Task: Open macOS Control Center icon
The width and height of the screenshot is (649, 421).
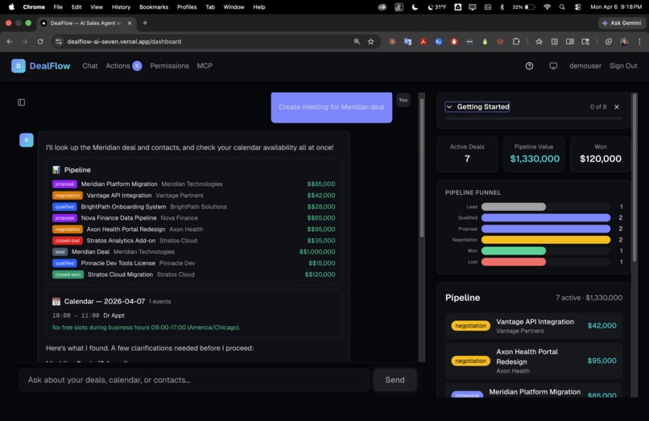Action: point(578,7)
